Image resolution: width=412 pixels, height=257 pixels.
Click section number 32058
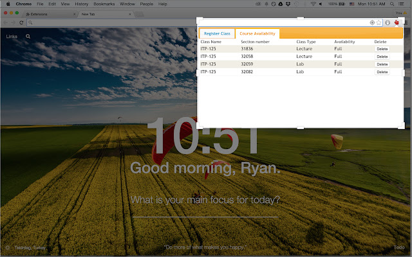[x=247, y=57]
